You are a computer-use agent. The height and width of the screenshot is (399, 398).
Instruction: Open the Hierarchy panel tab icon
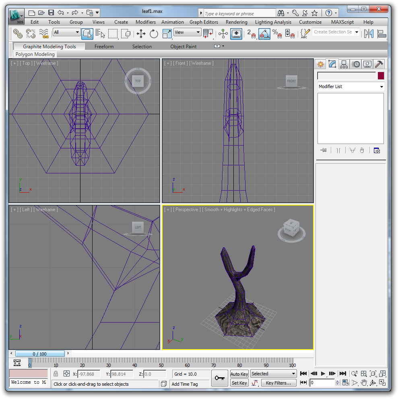click(344, 64)
